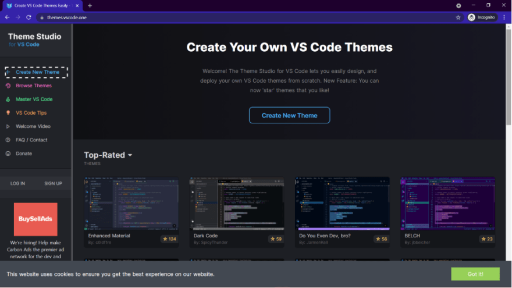The height and width of the screenshot is (288, 512).
Task: Star the Enhanced Material theme (124)
Action: click(x=169, y=239)
